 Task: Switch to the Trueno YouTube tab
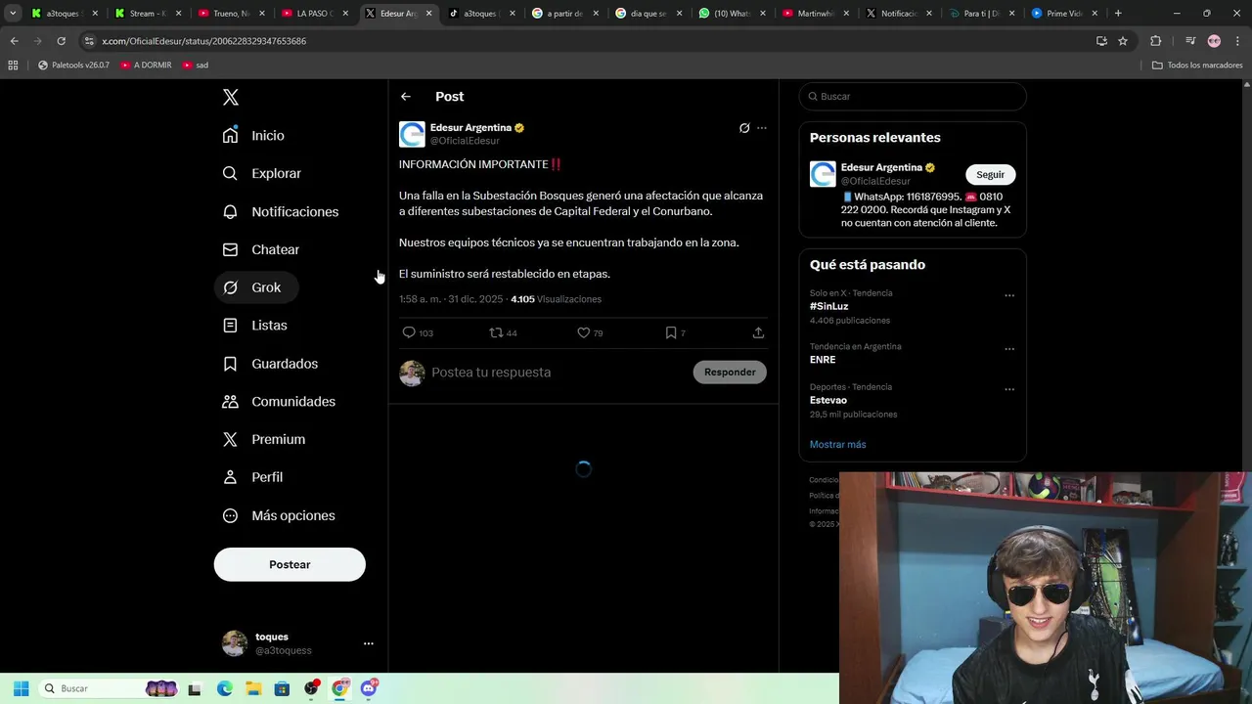pos(232,14)
